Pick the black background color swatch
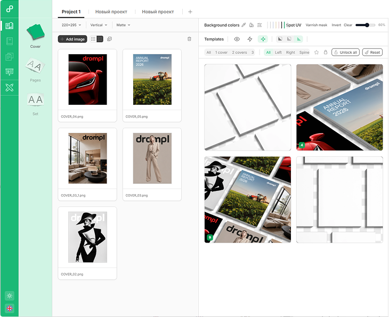Viewport: 389px width, 317px height. 281,25
